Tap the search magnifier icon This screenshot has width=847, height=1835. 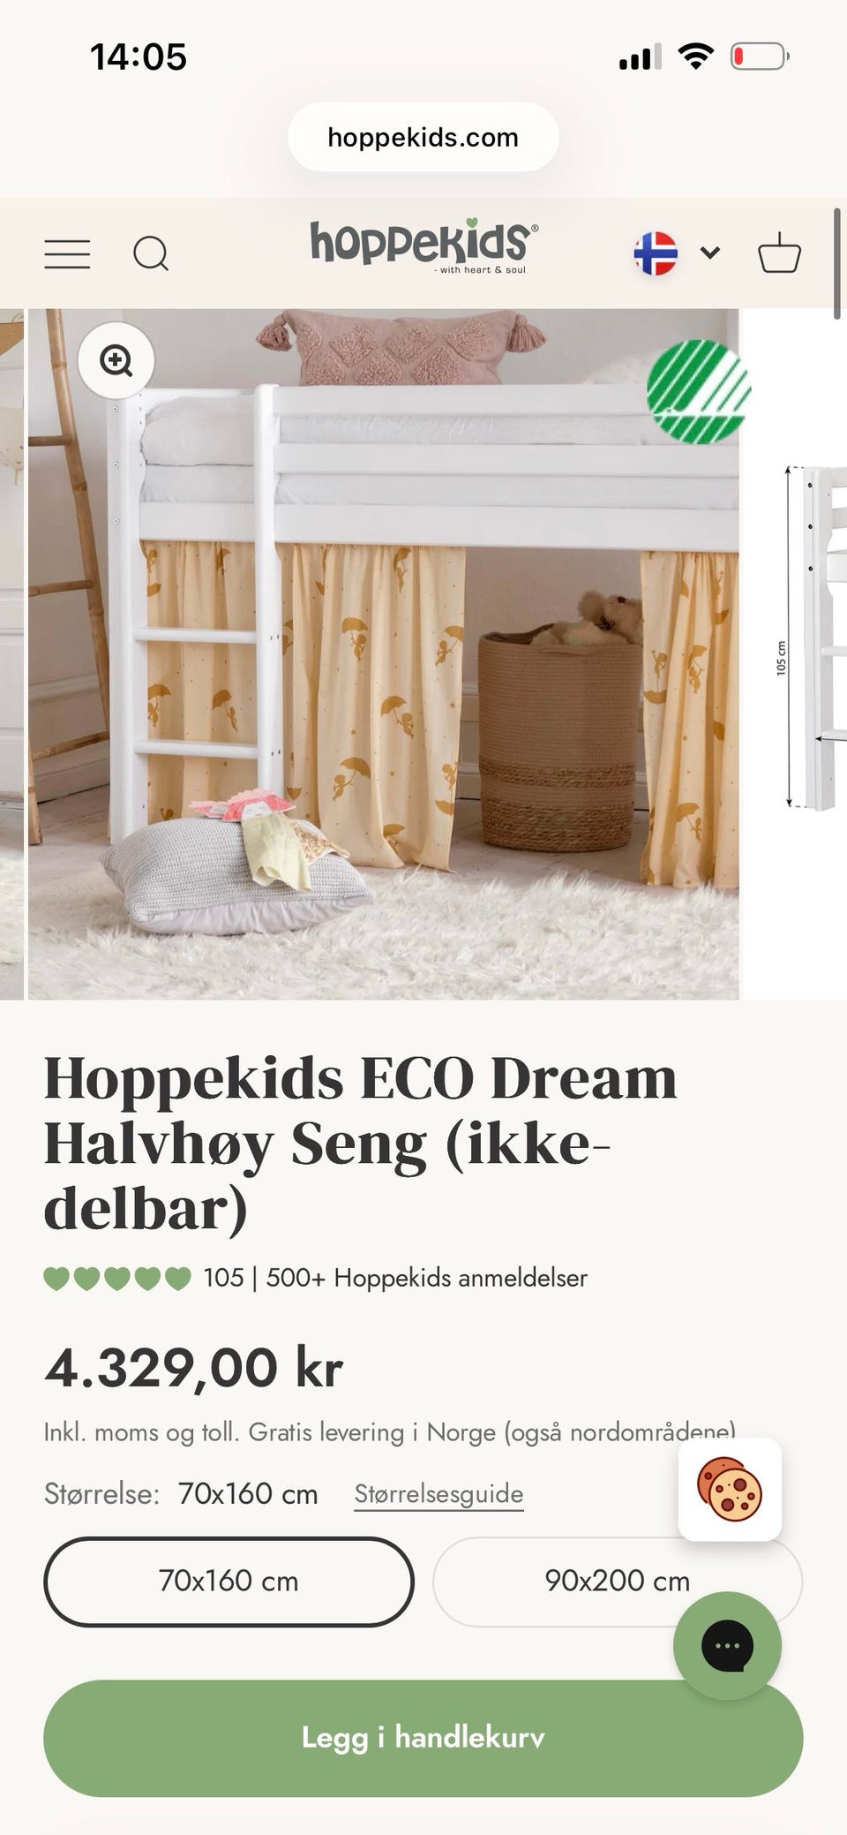point(151,253)
